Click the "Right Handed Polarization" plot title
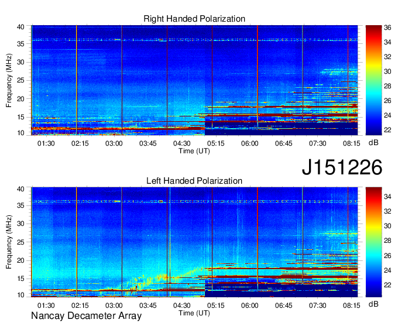The height and width of the screenshot is (323, 398). [x=194, y=19]
